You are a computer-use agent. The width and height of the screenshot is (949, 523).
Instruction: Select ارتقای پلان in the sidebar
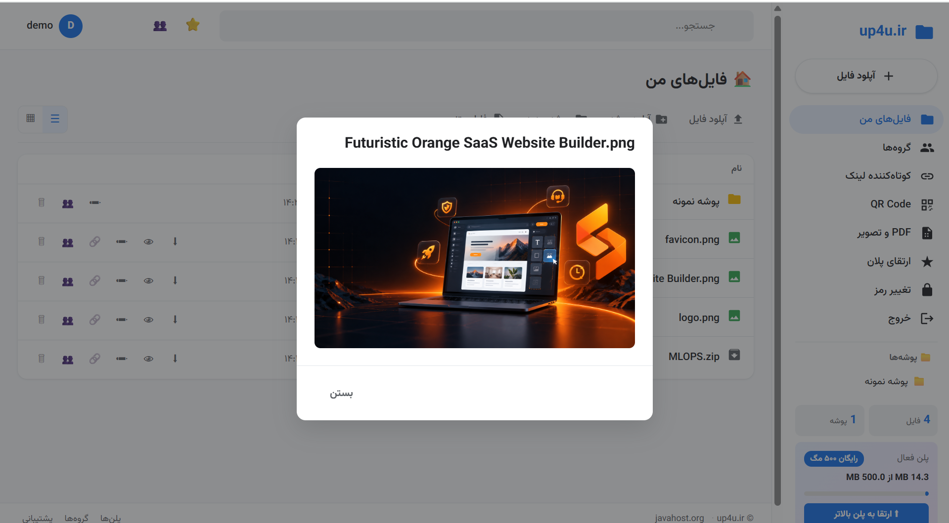click(866, 261)
